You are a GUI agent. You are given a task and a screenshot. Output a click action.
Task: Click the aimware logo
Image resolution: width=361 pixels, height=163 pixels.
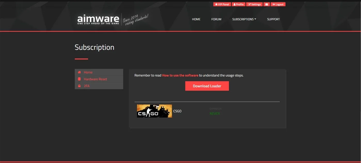98,20
